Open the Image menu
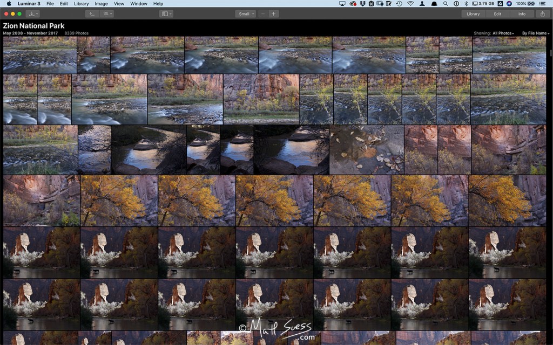Image resolution: width=553 pixels, height=345 pixels. 101,4
